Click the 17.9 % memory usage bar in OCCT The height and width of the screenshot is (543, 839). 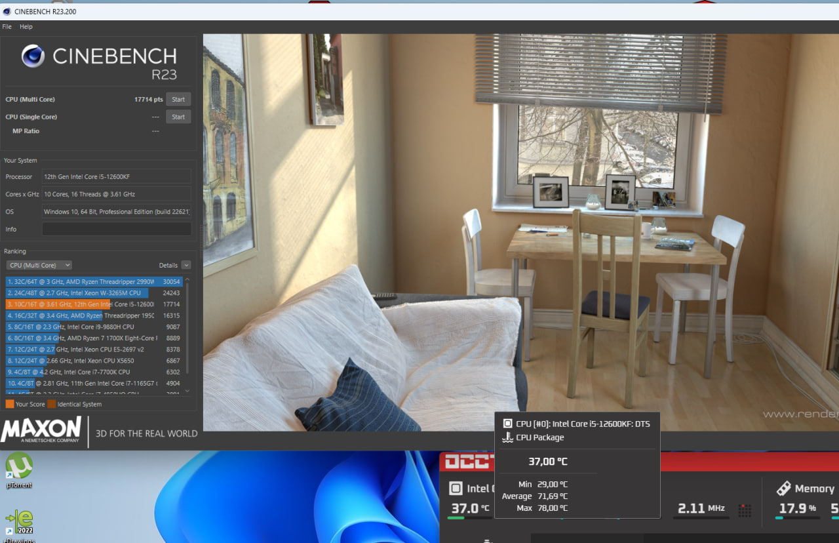tap(799, 518)
